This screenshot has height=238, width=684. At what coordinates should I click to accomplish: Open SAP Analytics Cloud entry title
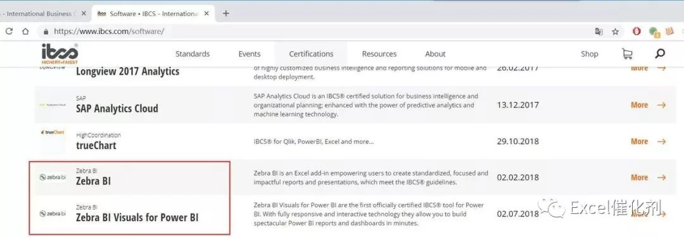117,109
